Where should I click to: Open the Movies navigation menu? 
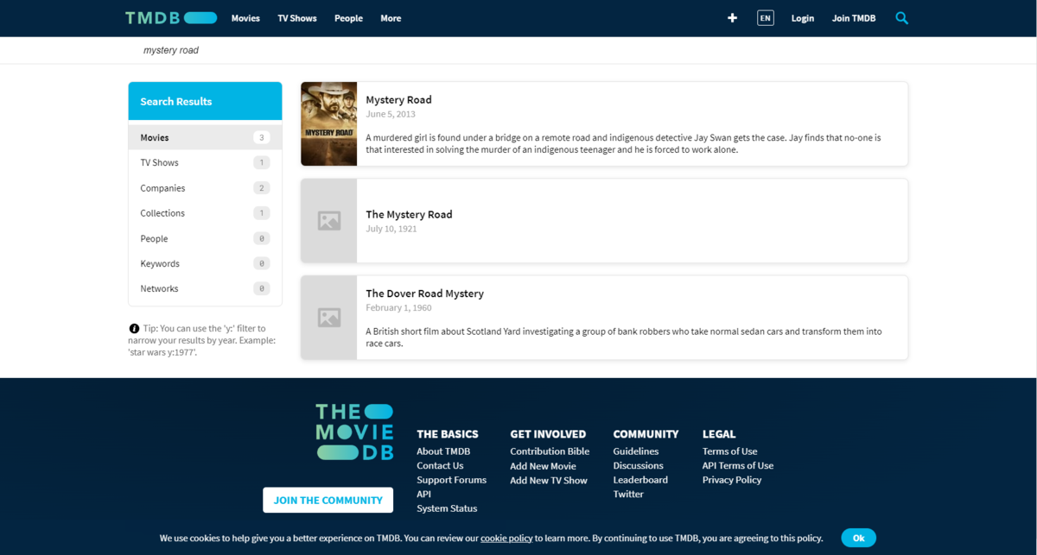[x=245, y=17]
